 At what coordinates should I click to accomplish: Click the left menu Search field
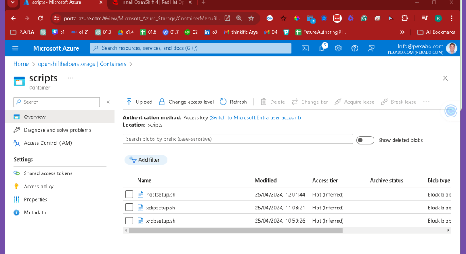(x=56, y=102)
